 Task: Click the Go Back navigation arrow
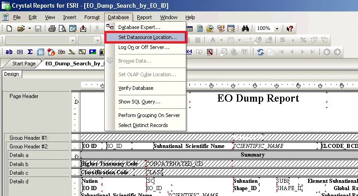click(x=327, y=52)
